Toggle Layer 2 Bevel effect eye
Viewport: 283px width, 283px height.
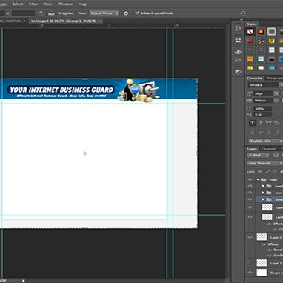[269, 250]
